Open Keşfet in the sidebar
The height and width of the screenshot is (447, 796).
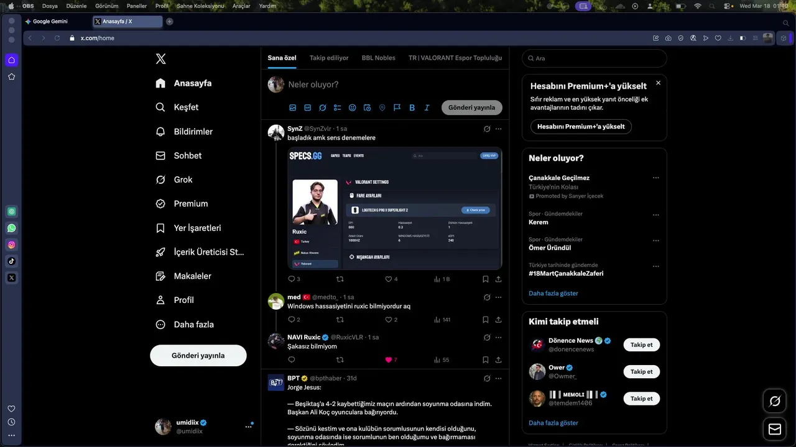[x=177, y=107]
